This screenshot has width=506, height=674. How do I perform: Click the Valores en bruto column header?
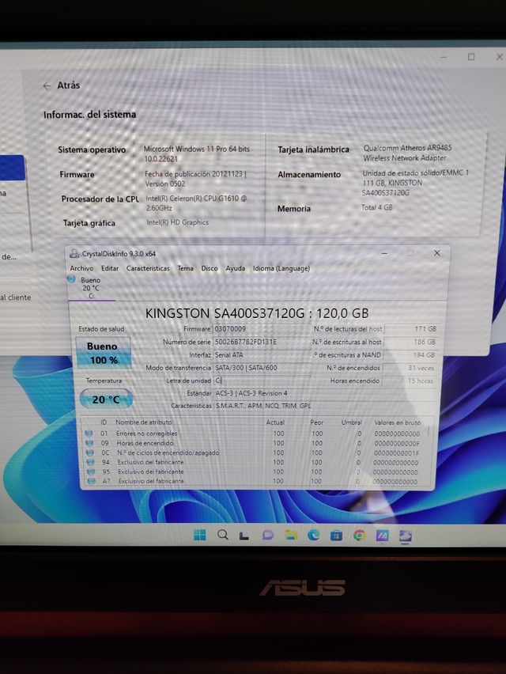(x=398, y=422)
